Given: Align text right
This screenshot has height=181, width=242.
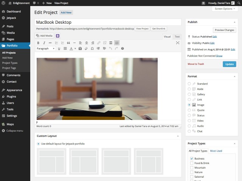Looking at the screenshot, I should pyautogui.click(x=93, y=43).
